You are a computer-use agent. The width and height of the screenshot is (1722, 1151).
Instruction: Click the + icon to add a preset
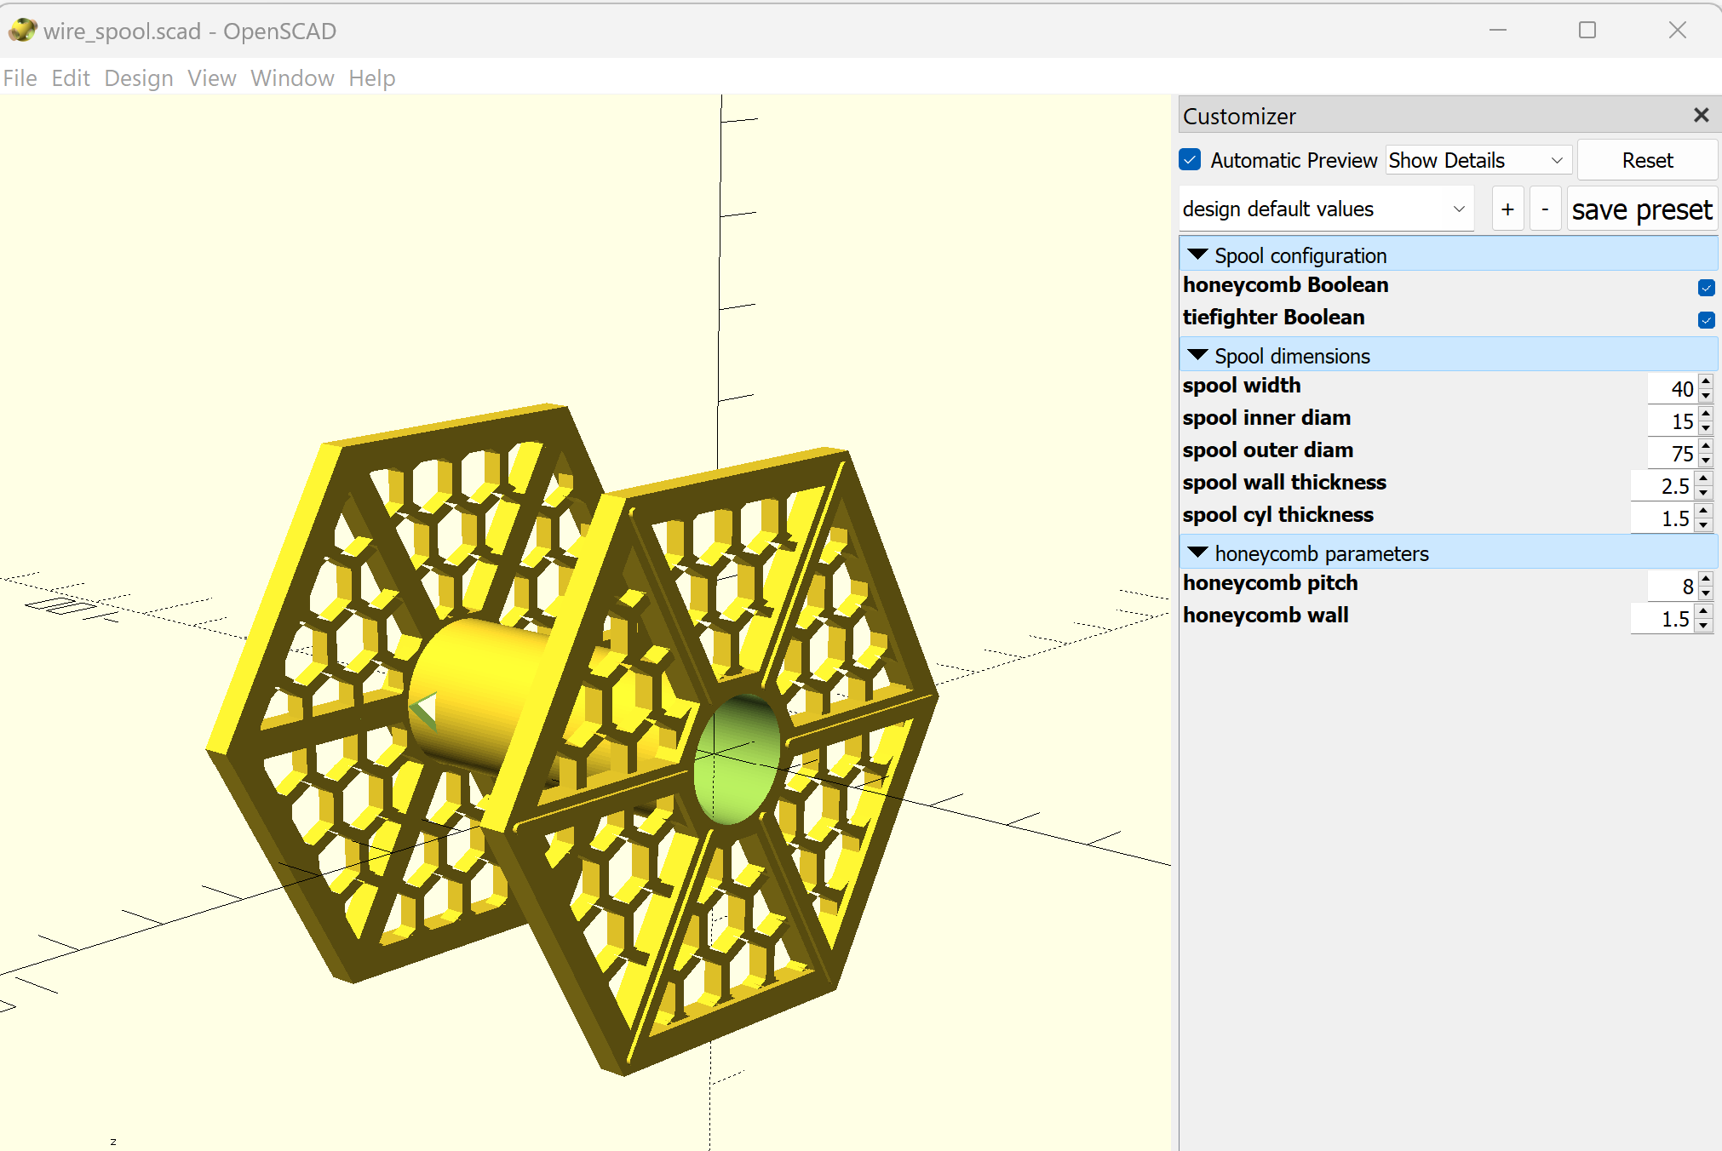click(x=1507, y=209)
